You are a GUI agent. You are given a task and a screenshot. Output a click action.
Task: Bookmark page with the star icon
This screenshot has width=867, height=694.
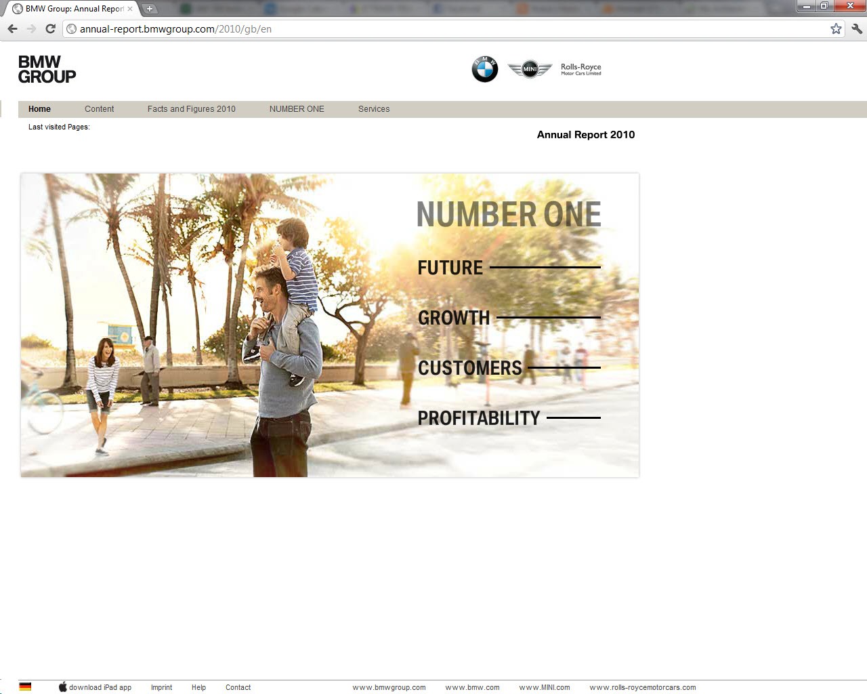point(836,28)
